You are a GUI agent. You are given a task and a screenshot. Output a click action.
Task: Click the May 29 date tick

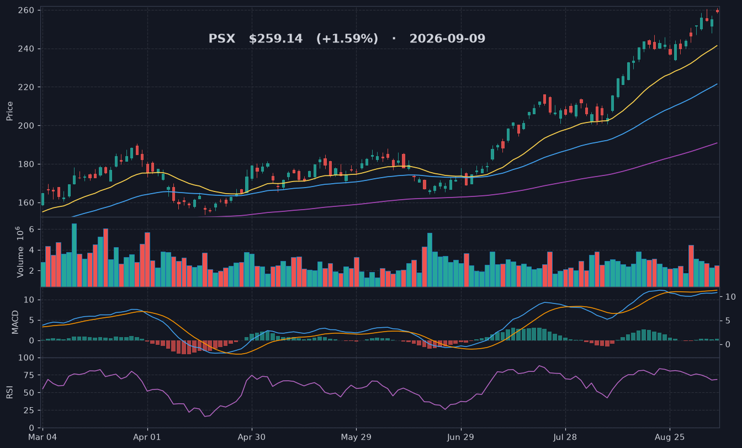click(x=356, y=438)
